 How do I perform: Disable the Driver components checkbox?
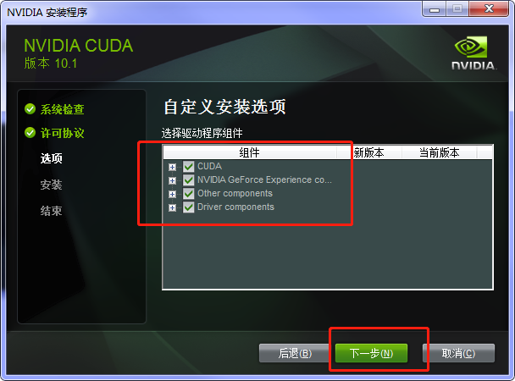click(189, 207)
